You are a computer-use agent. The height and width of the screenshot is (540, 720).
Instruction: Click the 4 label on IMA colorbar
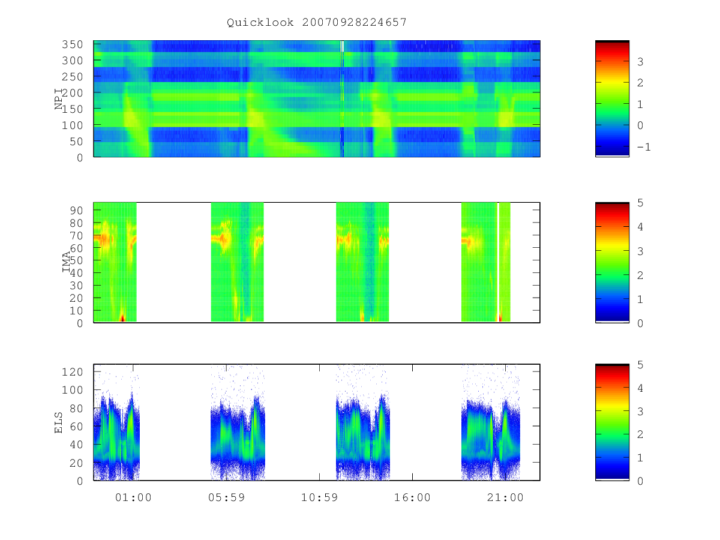tap(640, 227)
